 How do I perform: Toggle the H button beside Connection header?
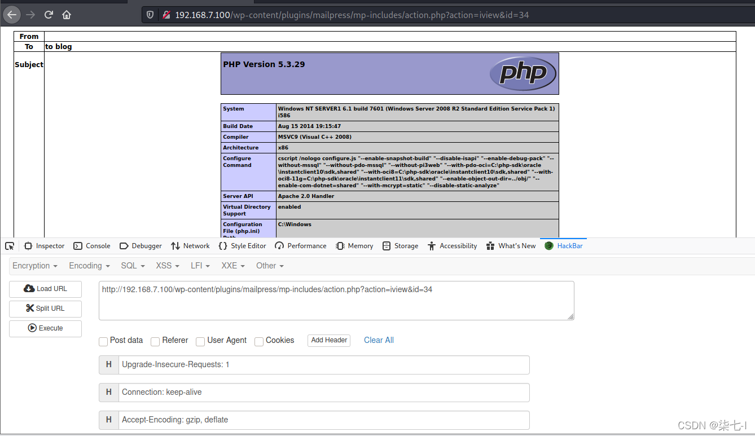pyautogui.click(x=109, y=393)
